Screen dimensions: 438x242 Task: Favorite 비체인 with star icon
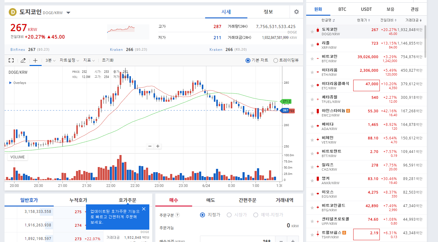[x=312, y=140]
